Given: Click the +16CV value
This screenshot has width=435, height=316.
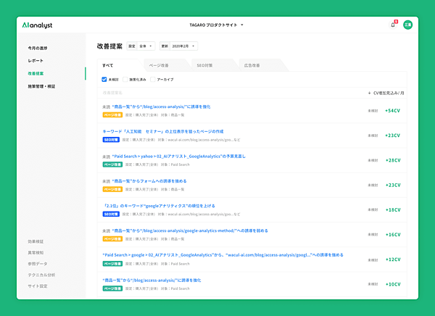Looking at the screenshot, I should 393,235.
